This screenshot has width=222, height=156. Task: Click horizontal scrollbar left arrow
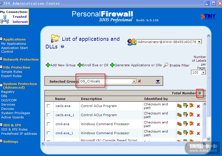pyautogui.click(x=43, y=144)
